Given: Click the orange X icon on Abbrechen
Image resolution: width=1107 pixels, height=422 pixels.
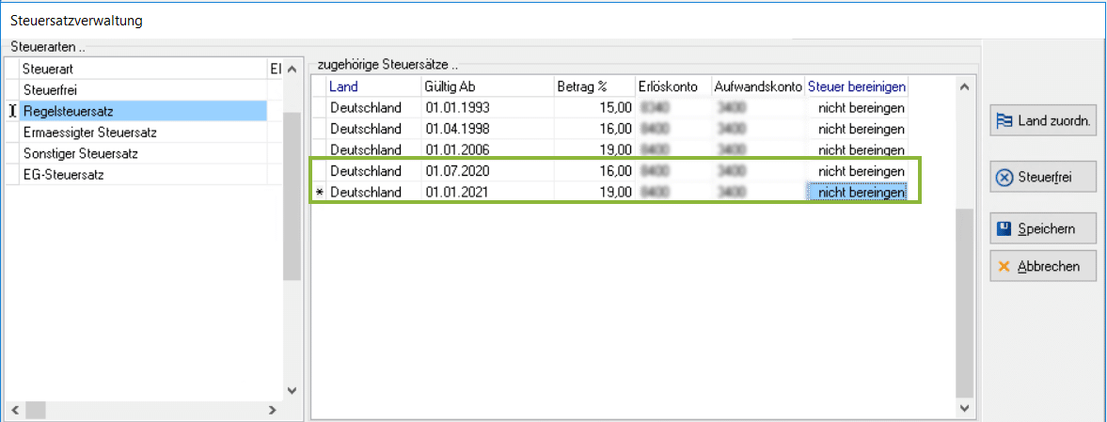Looking at the screenshot, I should pos(1004,266).
